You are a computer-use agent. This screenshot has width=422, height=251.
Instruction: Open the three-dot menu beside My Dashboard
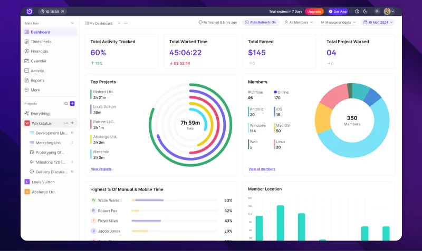pyautogui.click(x=126, y=23)
